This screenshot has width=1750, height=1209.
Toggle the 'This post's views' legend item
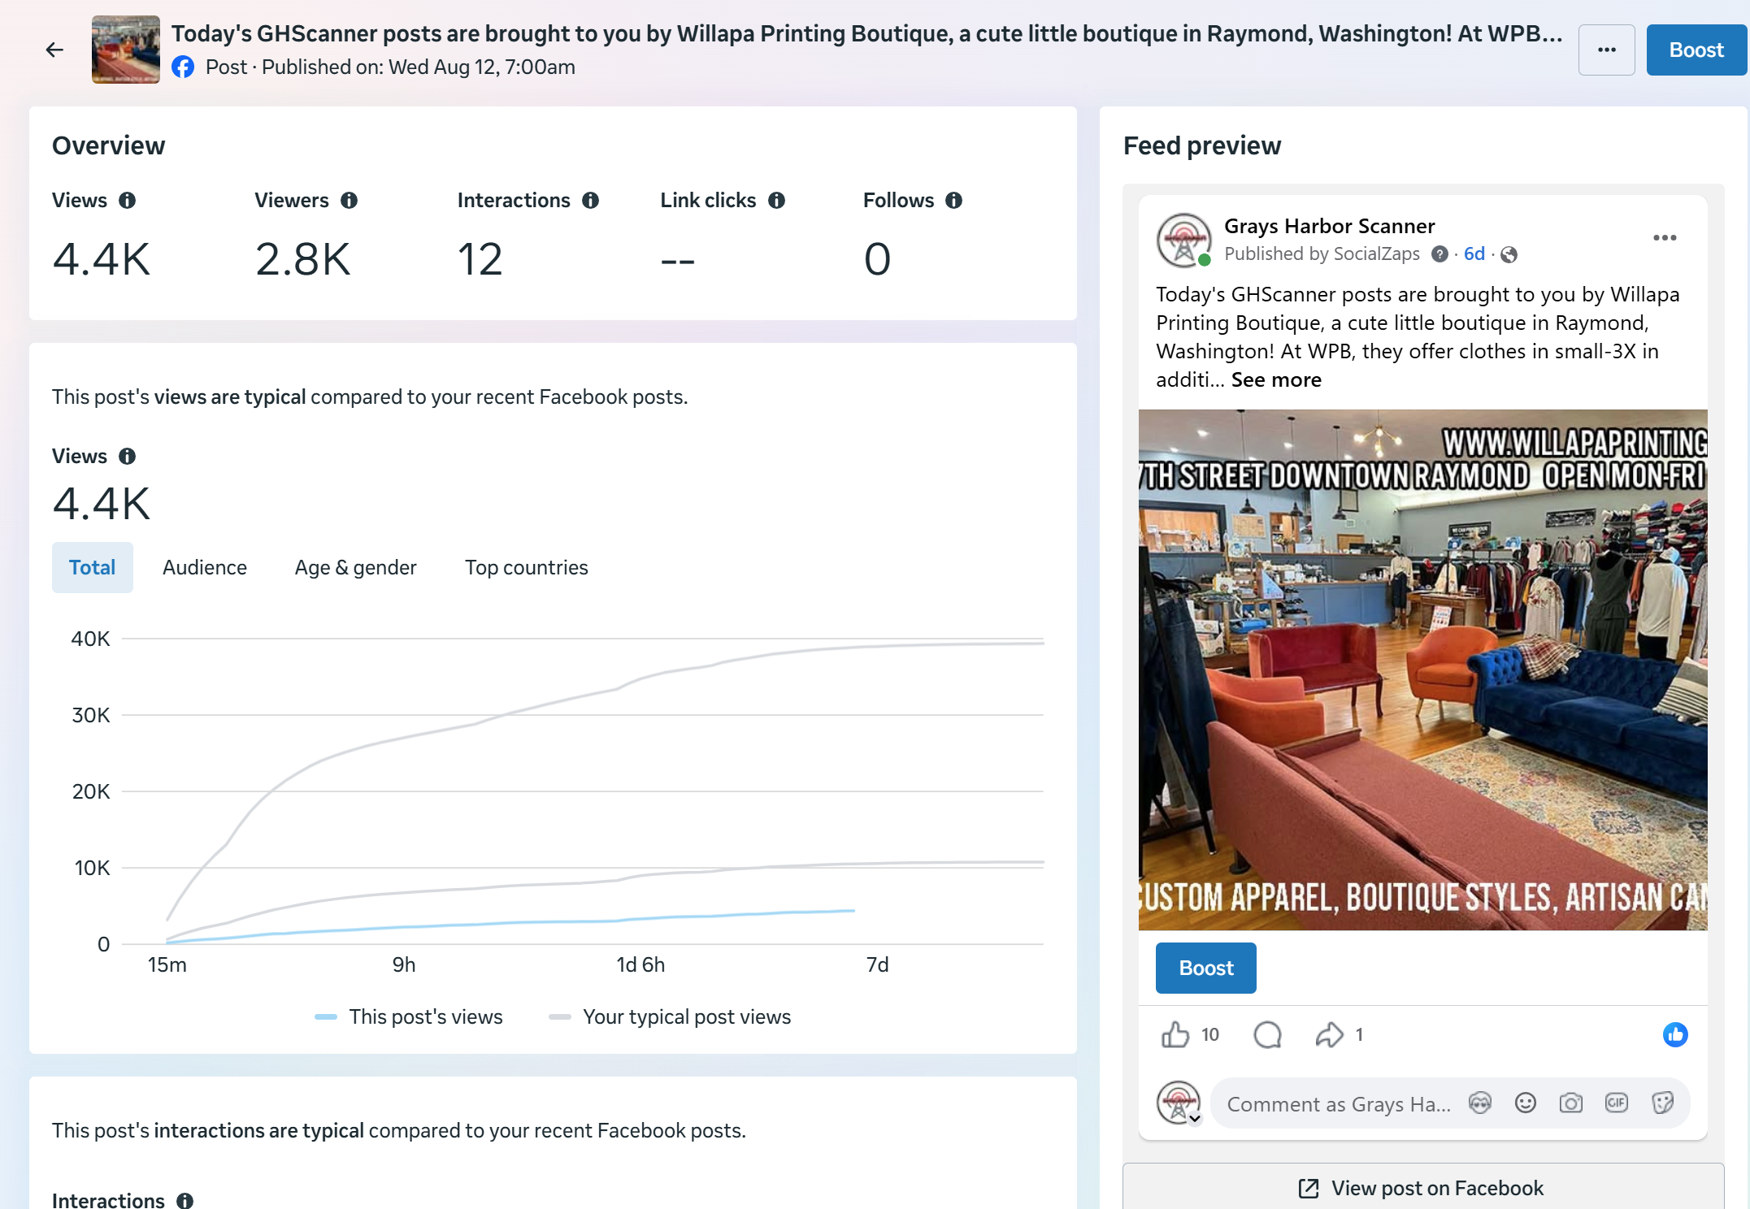point(409,1017)
